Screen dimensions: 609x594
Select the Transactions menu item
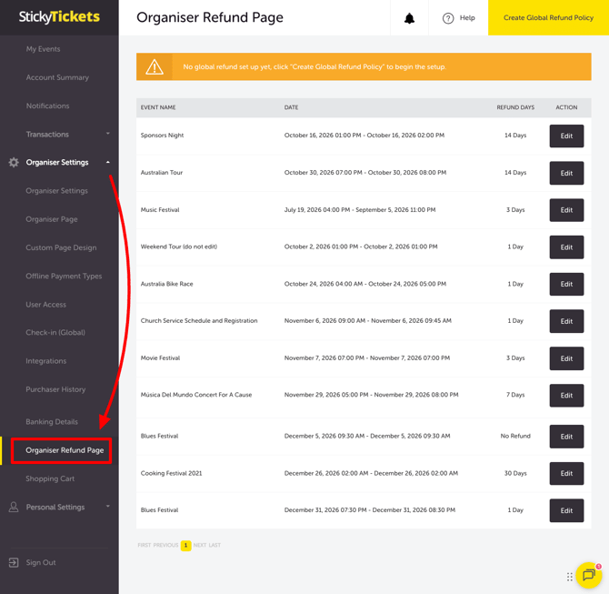tap(47, 134)
